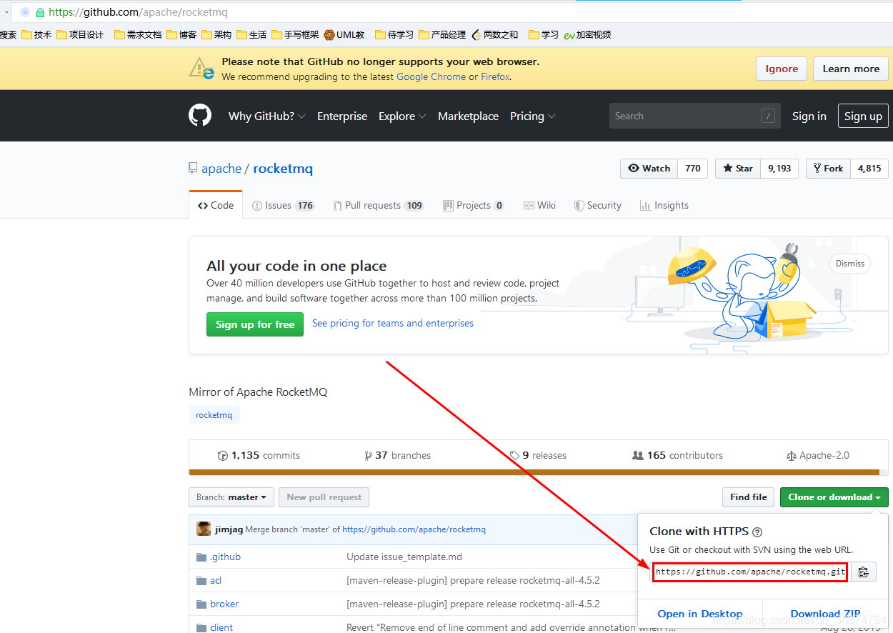893x633 pixels.
Task: Open the Issues tab
Action: (x=283, y=205)
